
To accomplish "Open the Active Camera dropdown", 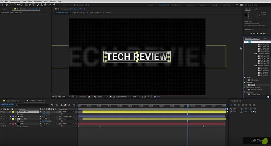I will click(x=123, y=97).
